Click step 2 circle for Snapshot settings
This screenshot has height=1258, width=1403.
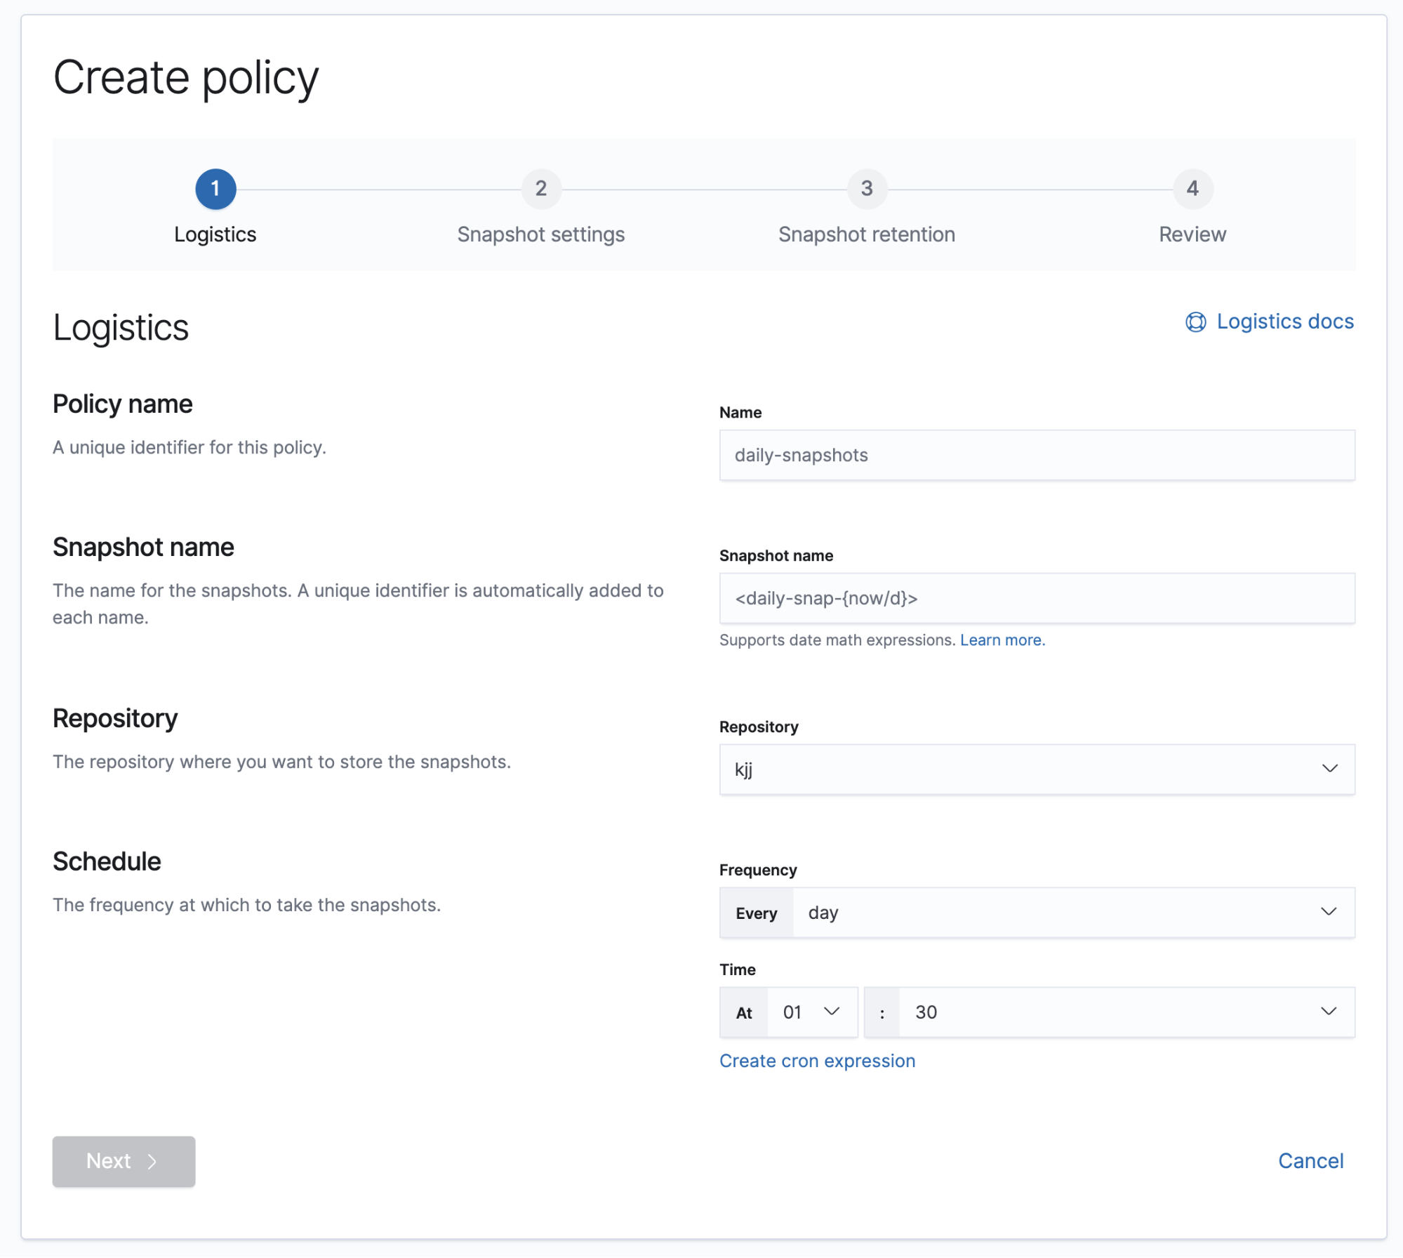(540, 189)
